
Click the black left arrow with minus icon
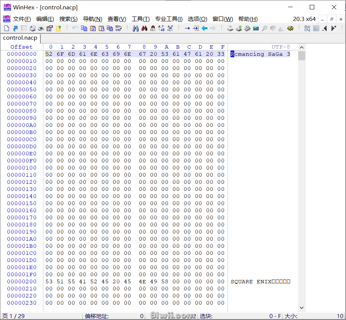(x=325, y=28)
